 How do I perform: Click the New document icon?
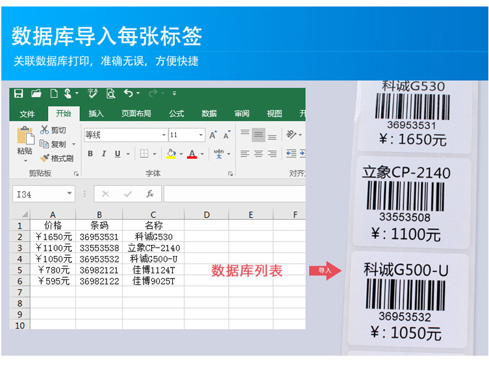click(x=54, y=93)
